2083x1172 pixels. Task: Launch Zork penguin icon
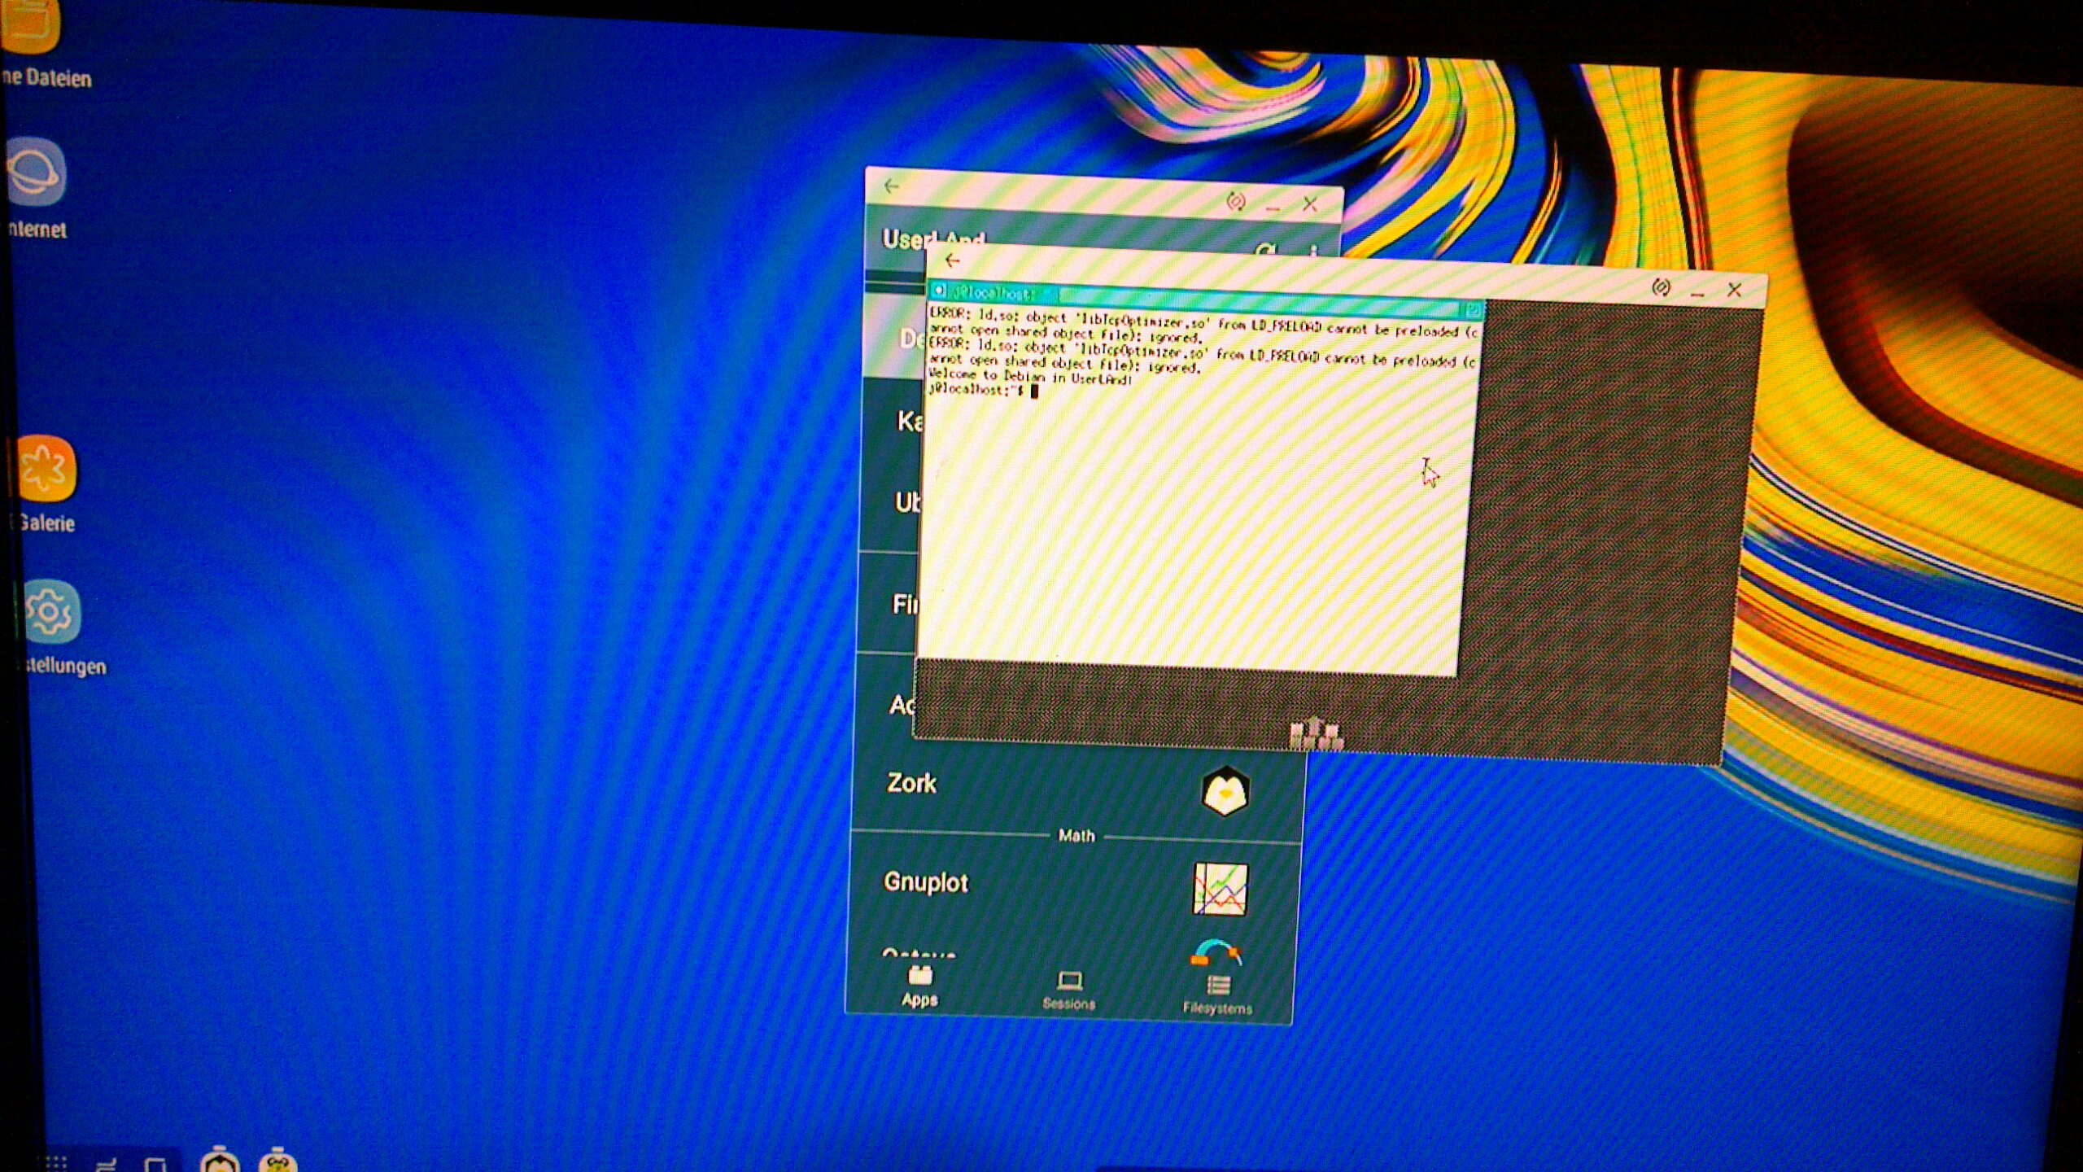click(1225, 790)
